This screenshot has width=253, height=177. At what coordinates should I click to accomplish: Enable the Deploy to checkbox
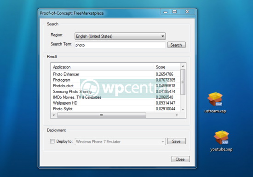[x=52, y=141]
